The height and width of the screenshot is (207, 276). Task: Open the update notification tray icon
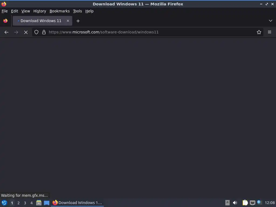(259, 202)
